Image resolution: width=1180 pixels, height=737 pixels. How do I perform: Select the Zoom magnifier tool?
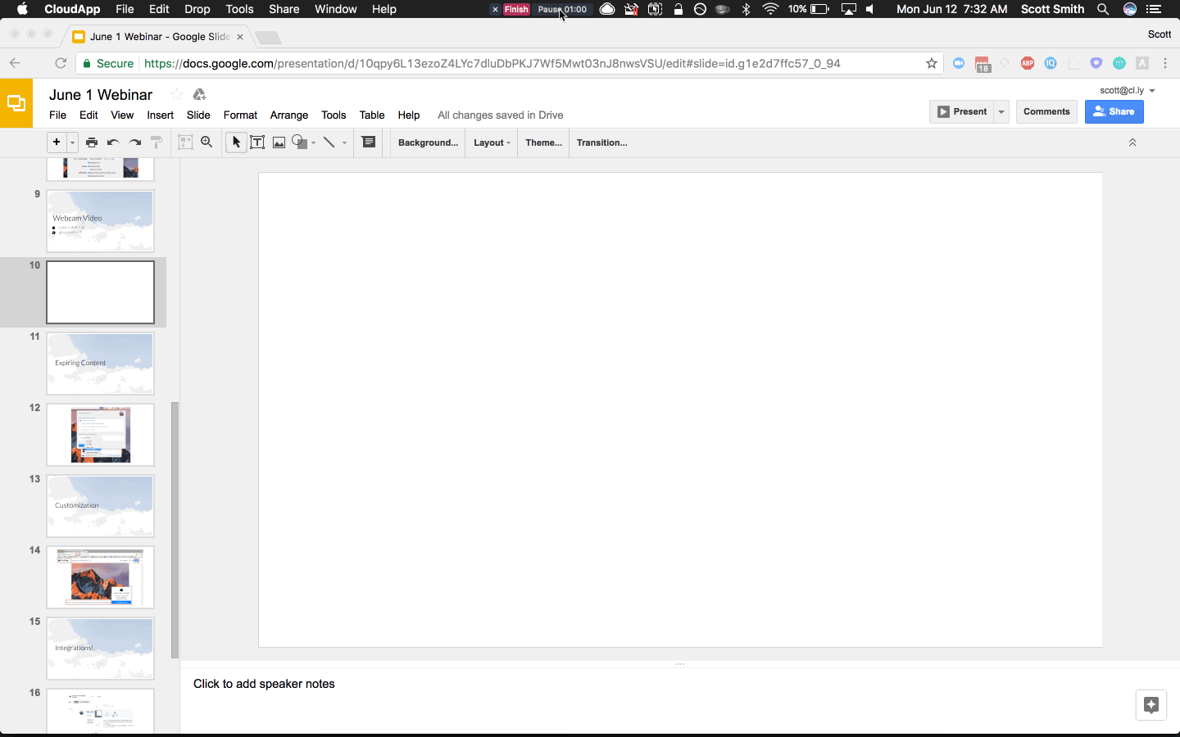[207, 142]
